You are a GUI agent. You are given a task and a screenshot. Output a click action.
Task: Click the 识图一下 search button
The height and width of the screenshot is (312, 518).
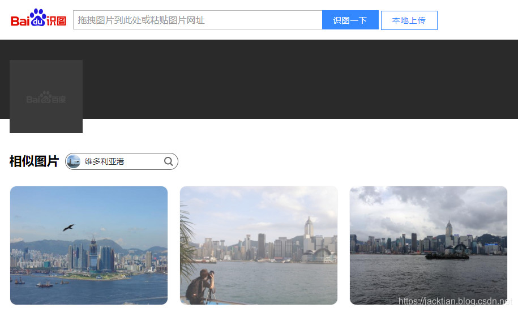point(350,20)
